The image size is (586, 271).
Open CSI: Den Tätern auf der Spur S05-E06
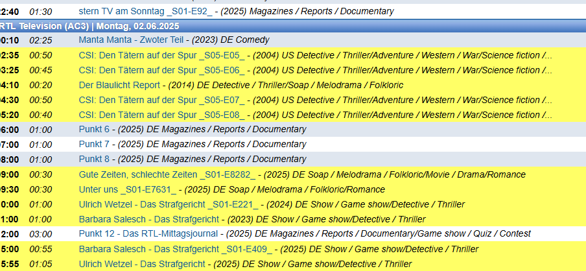(x=162, y=70)
